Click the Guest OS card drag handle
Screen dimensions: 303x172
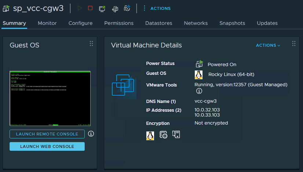pos(91,43)
